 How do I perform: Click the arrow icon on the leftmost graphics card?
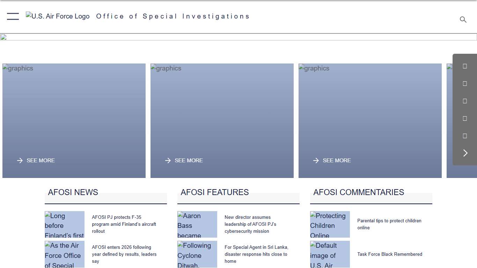pyautogui.click(x=20, y=161)
